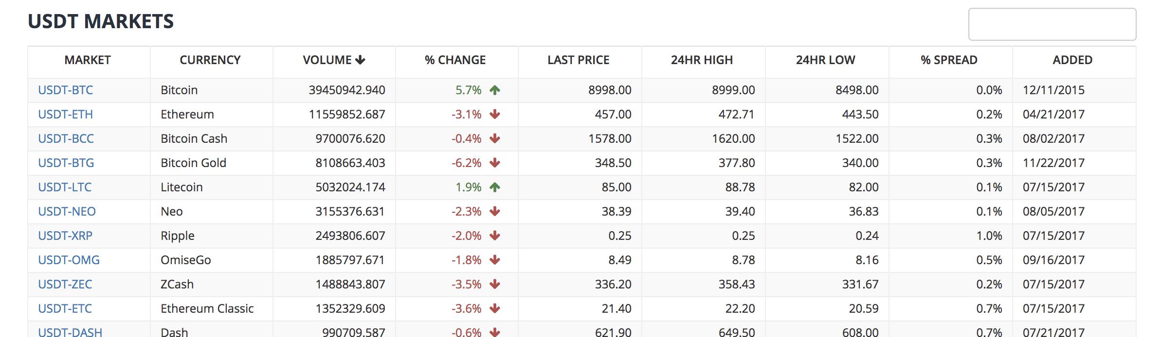Viewport: 1162px width, 337px height.
Task: Click Neo's red down change arrow
Action: coord(495,211)
